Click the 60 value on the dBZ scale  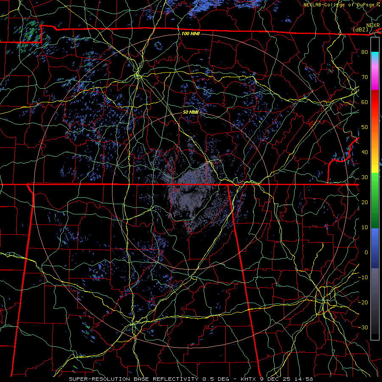click(365, 102)
